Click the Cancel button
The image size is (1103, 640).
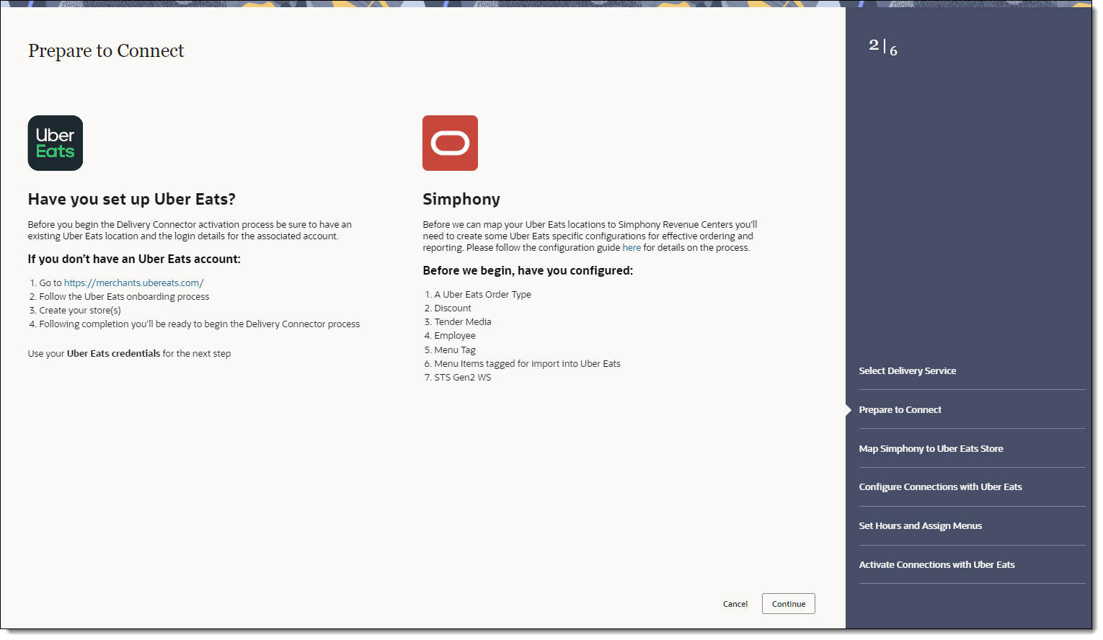[735, 604]
